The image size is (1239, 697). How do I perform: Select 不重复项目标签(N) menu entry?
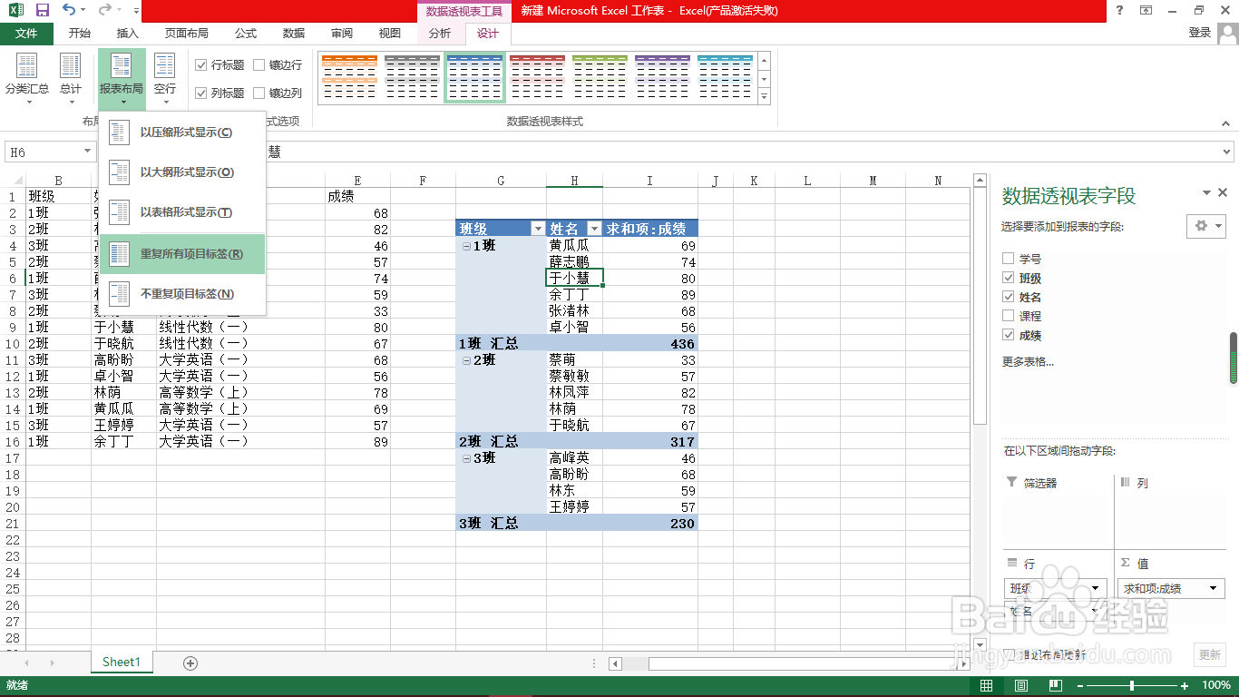(182, 294)
